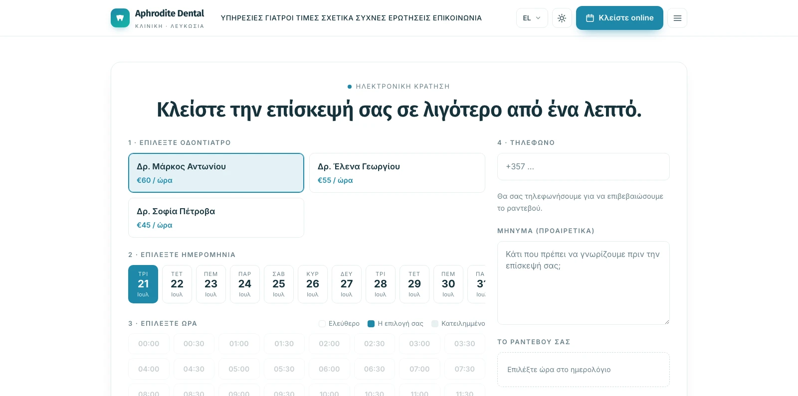Choose the 03:00 time slot
The image size is (798, 396).
[419, 344]
